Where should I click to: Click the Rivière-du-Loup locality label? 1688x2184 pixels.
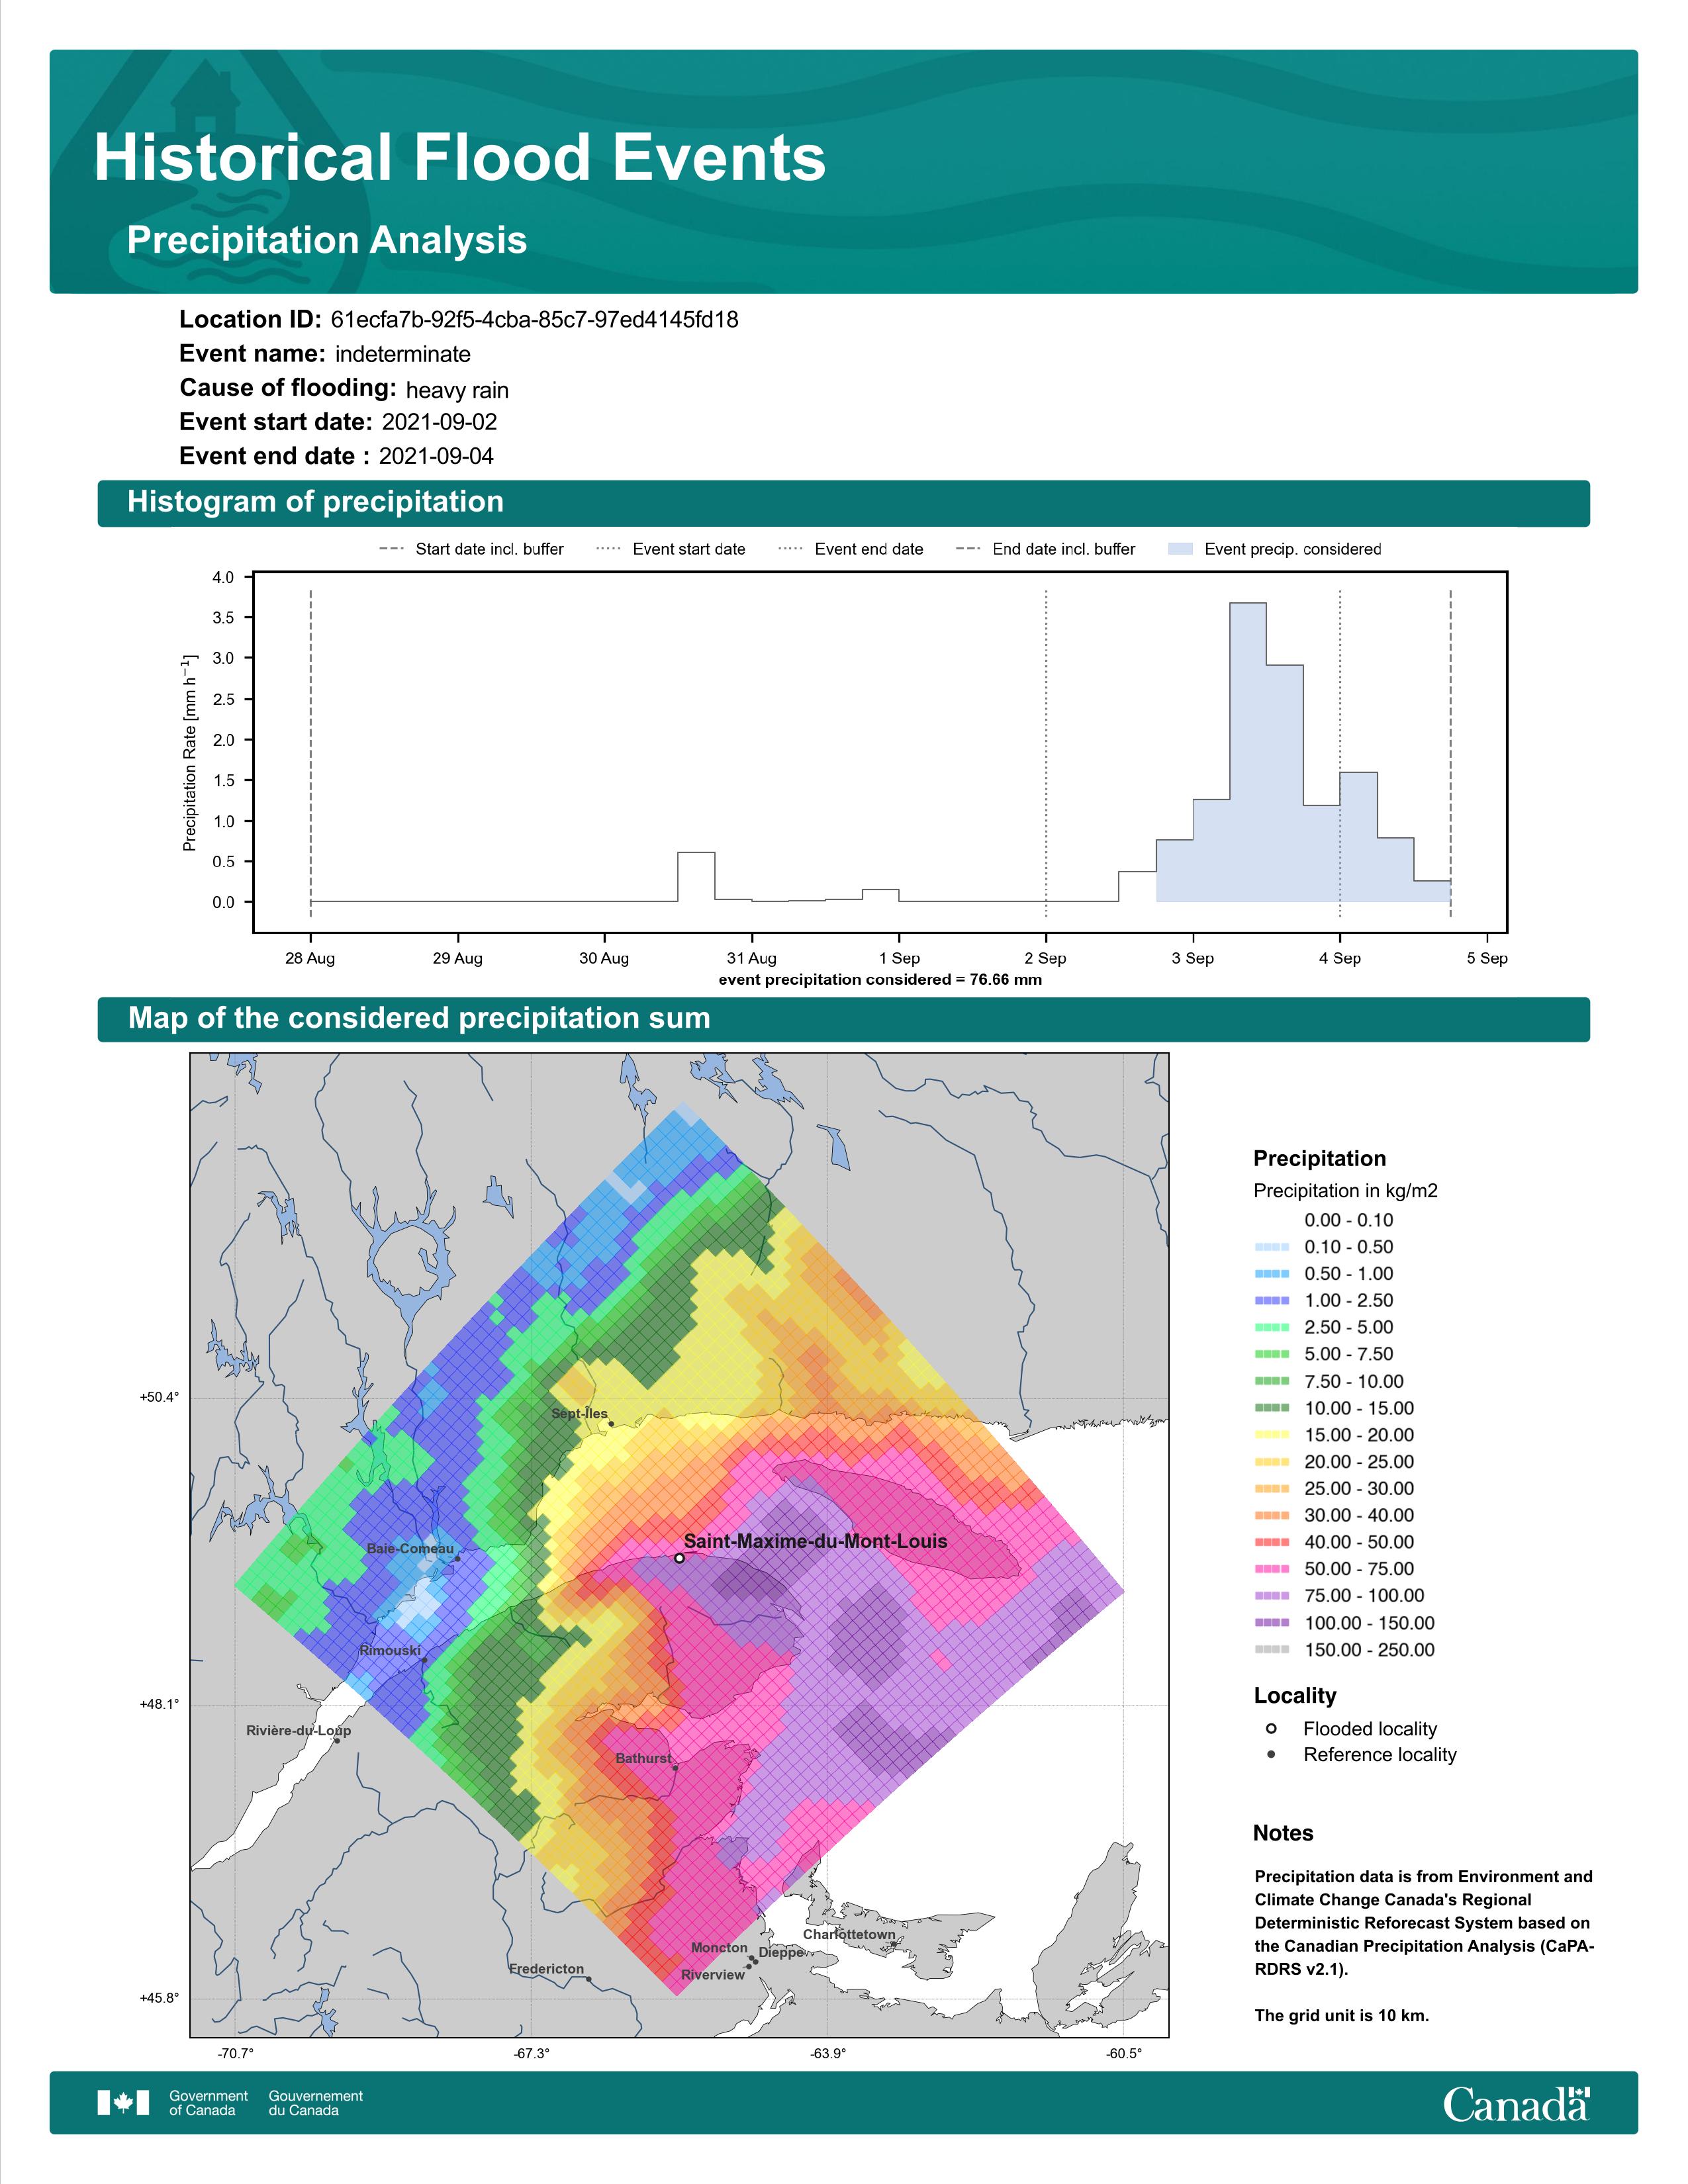(298, 1731)
